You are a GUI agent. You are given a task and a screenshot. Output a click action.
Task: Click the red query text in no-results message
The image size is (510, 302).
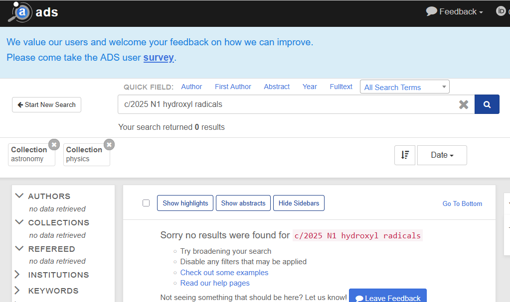click(x=357, y=235)
